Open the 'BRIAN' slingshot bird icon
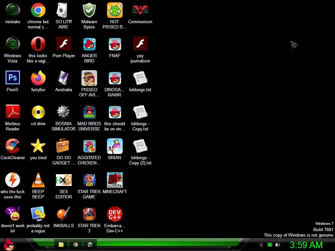The width and height of the screenshot is (335, 251). coord(115,146)
